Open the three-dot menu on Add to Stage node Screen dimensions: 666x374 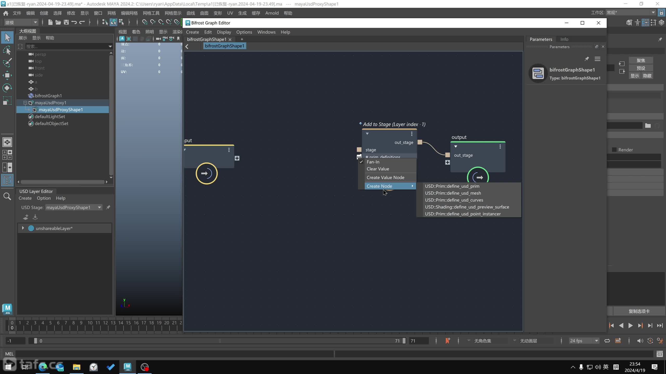pyautogui.click(x=412, y=134)
